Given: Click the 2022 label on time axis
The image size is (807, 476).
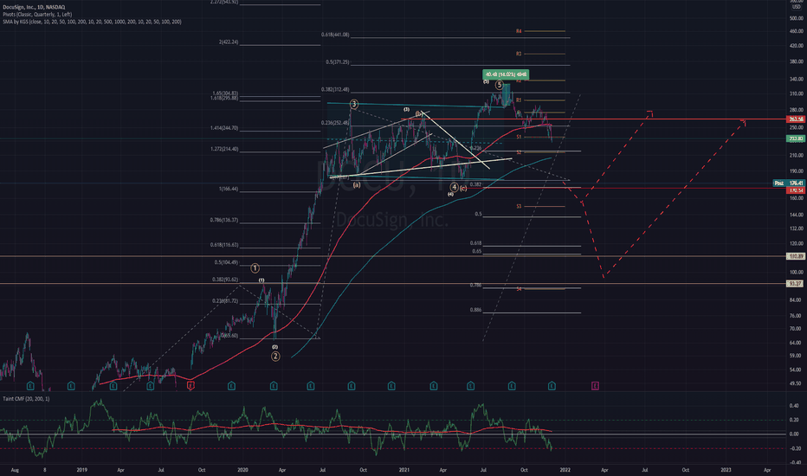Looking at the screenshot, I should (565, 470).
